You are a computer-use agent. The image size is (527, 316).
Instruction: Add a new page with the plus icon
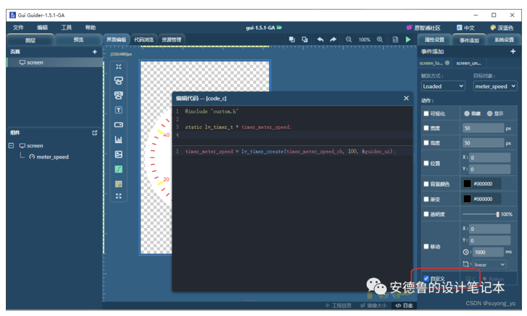point(95,52)
